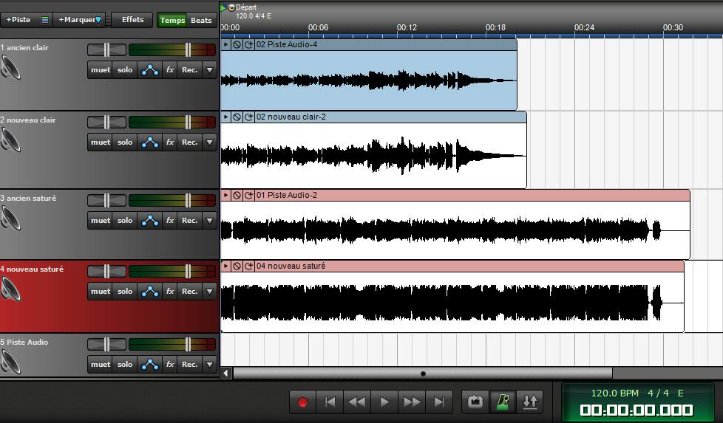Viewport: 723px width, 423px height.
Task: Open dropdown arrow next to Rec. on ancien saturé
Action: [x=210, y=221]
